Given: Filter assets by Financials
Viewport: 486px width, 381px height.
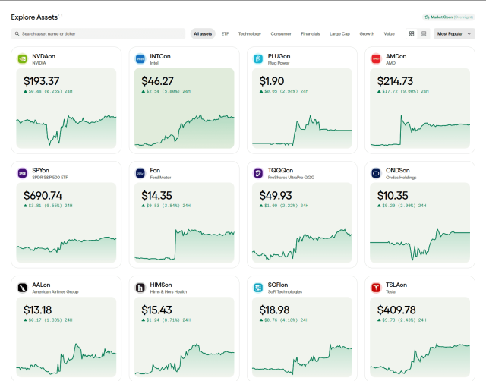Looking at the screenshot, I should click(x=311, y=33).
